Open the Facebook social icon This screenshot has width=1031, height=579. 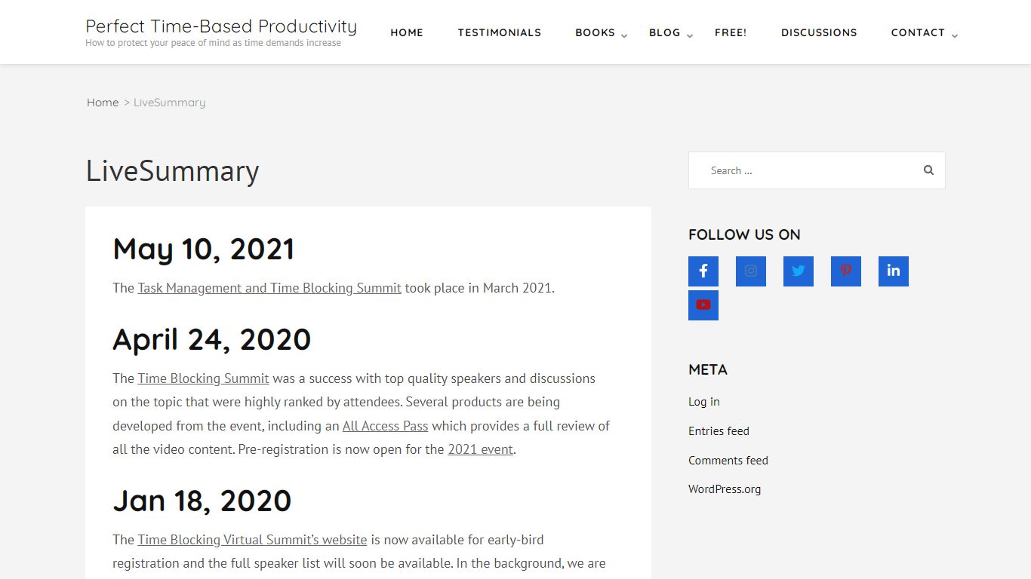pos(703,271)
